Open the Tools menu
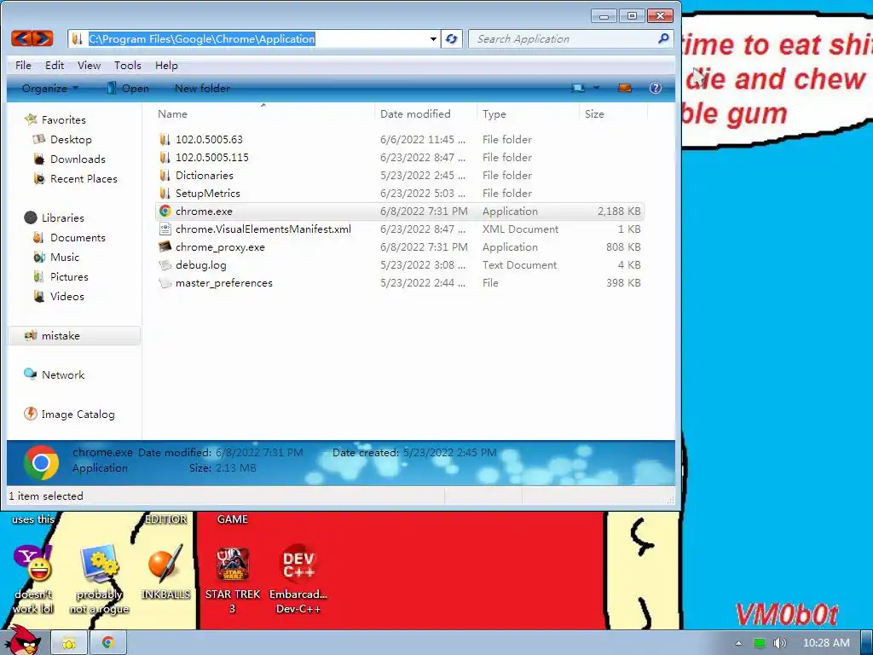The image size is (873, 655). pyautogui.click(x=128, y=65)
